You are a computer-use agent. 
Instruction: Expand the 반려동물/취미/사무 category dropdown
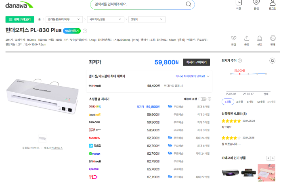coord(64,19)
